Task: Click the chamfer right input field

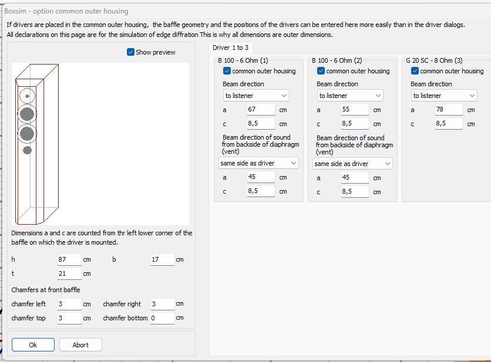Action: [x=162, y=304]
